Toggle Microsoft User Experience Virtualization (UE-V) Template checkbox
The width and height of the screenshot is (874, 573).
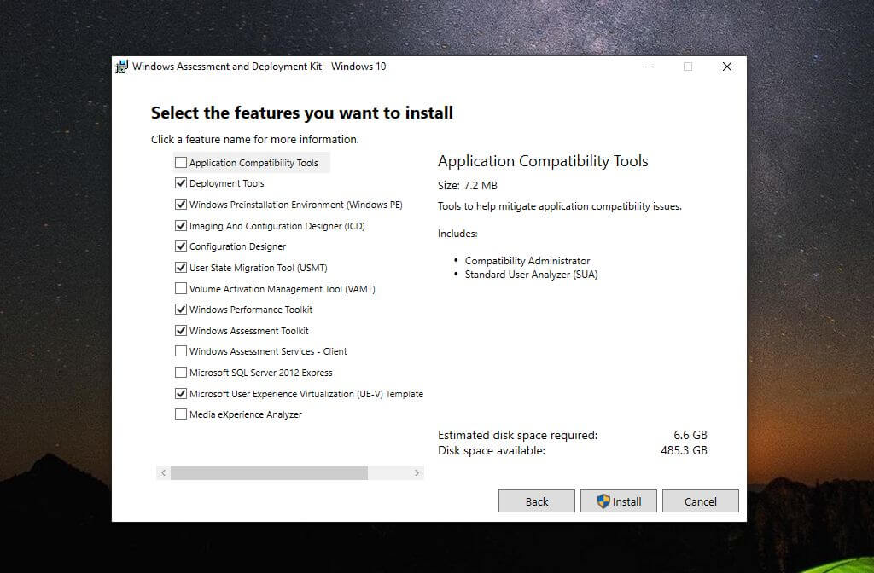pyautogui.click(x=181, y=394)
